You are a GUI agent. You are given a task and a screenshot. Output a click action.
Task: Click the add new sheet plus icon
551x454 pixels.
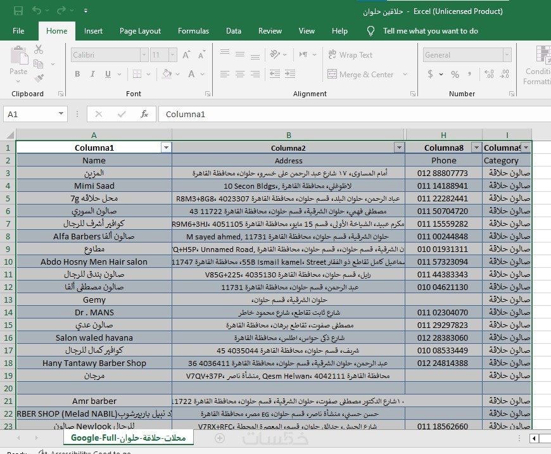pos(220,438)
